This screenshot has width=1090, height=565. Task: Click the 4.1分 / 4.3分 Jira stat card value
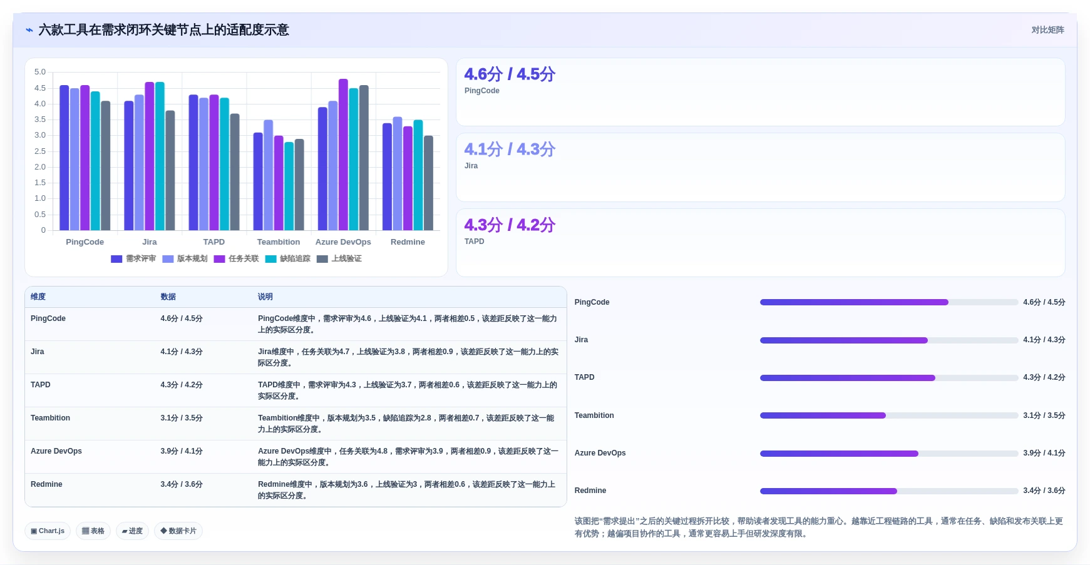(510, 150)
